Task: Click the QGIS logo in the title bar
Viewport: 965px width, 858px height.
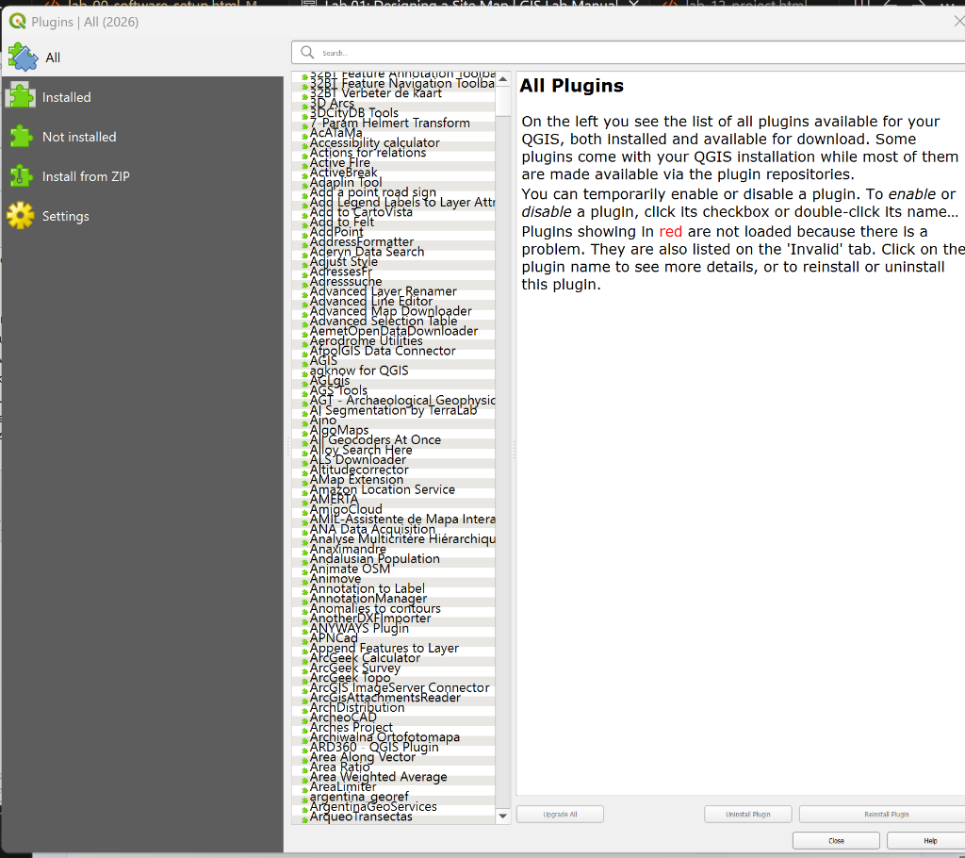Action: 15,21
